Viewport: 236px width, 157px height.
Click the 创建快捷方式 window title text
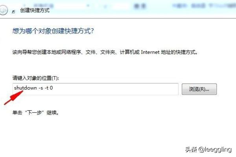(35, 10)
